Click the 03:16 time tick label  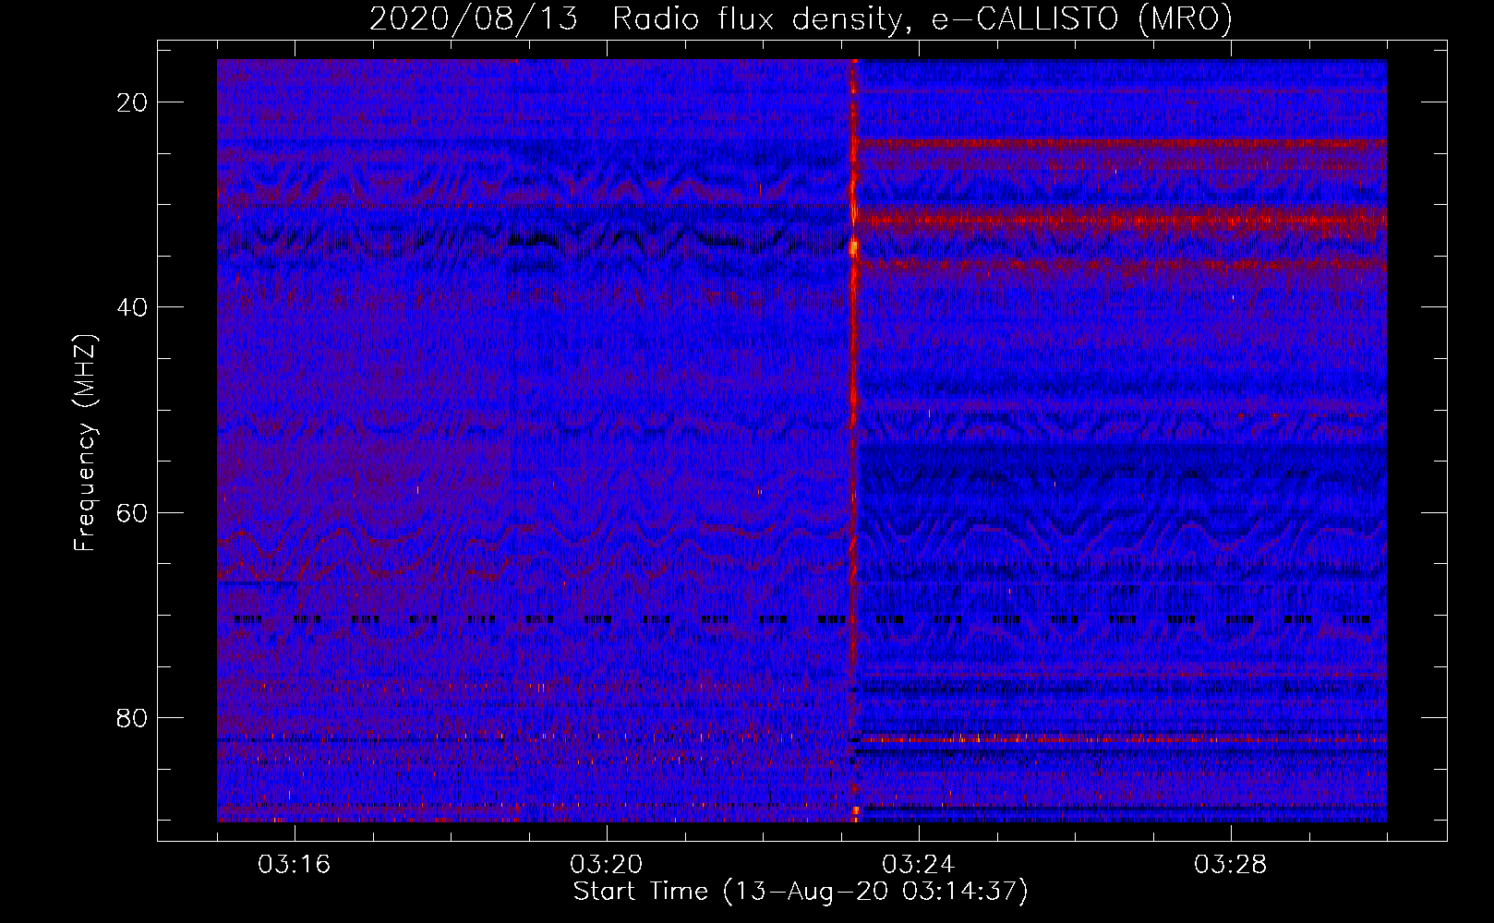(295, 865)
